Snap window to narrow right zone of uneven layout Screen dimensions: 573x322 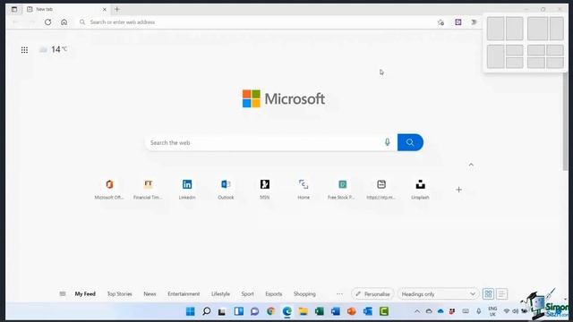tap(557, 29)
